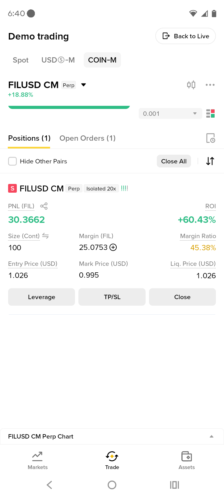This screenshot has height=498, width=224.
Task: Tap Back to Live button
Action: pos(186,36)
